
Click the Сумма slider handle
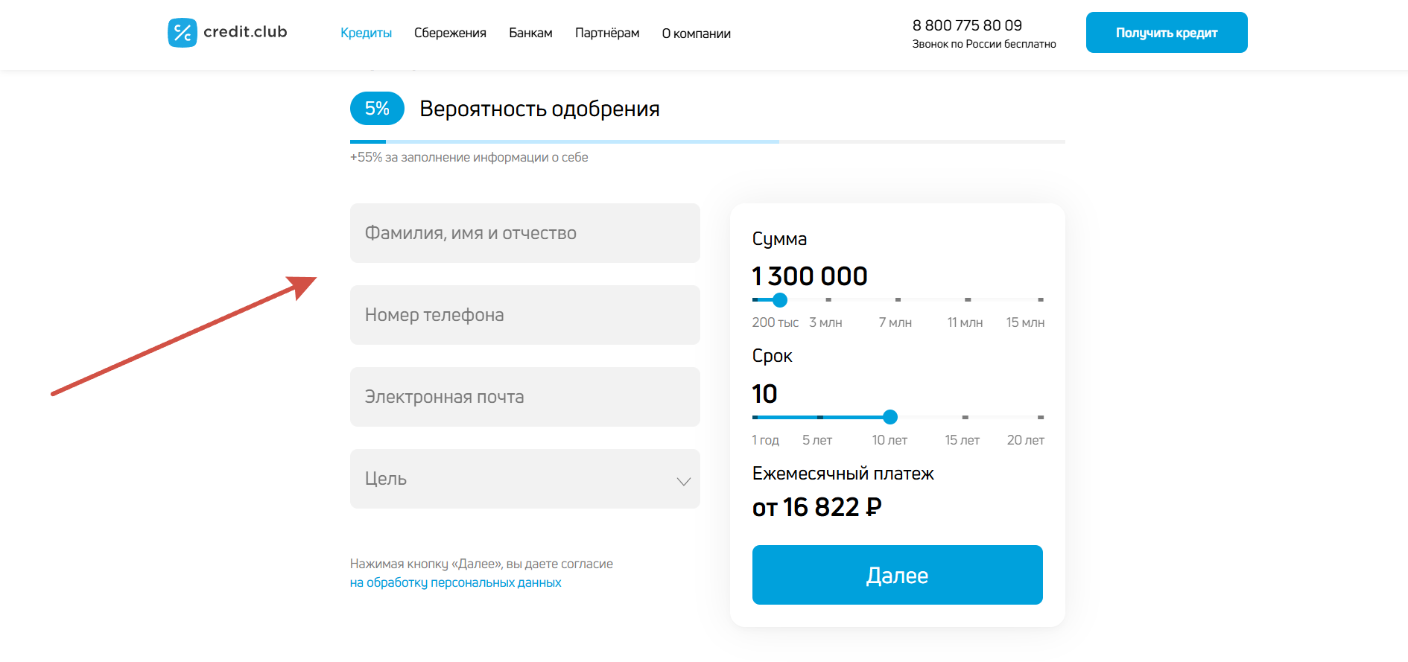[x=780, y=300]
